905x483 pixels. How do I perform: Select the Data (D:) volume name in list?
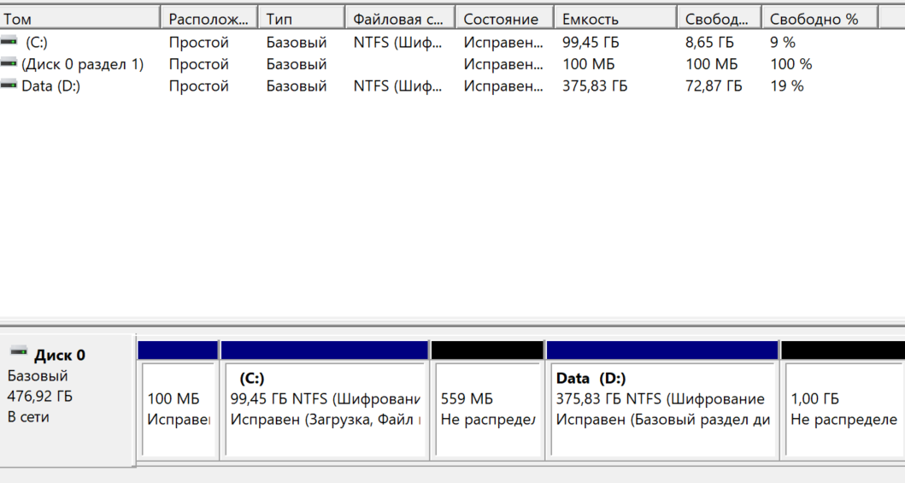[50, 86]
